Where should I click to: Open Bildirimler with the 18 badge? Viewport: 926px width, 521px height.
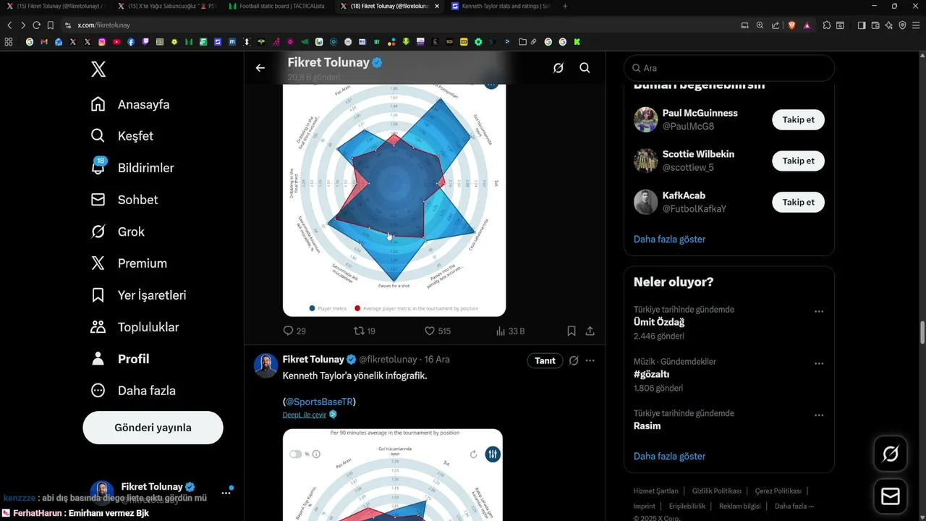click(x=132, y=168)
